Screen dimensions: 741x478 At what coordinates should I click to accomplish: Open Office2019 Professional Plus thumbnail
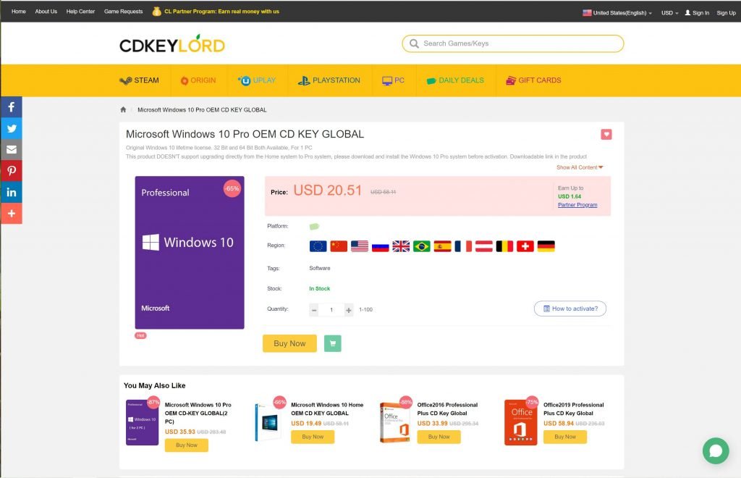(521, 422)
